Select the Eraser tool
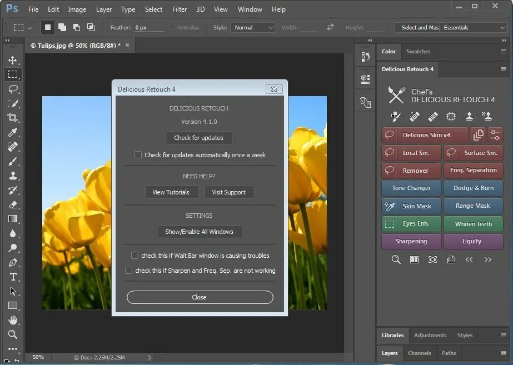 13,205
